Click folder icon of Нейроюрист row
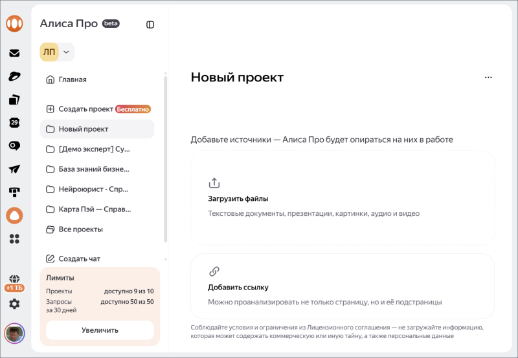This screenshot has height=358, width=518. (50, 189)
